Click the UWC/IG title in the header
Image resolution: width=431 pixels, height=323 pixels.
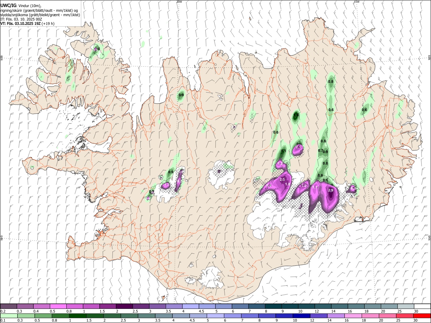pyautogui.click(x=8, y=5)
